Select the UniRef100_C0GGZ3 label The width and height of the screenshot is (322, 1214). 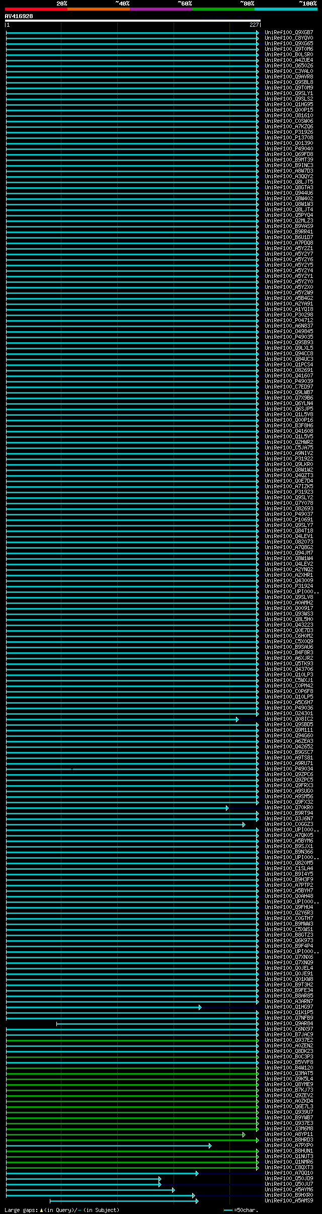[x=289, y=824]
